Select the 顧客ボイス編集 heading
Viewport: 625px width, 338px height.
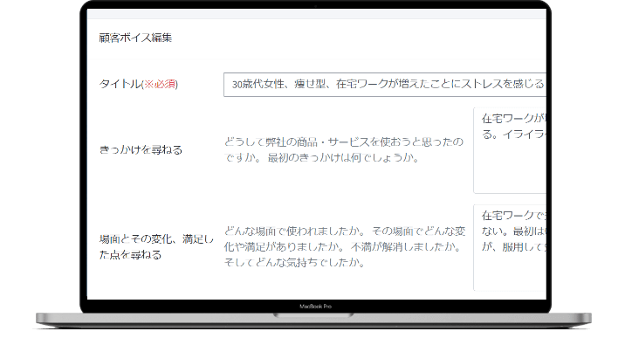tap(135, 38)
